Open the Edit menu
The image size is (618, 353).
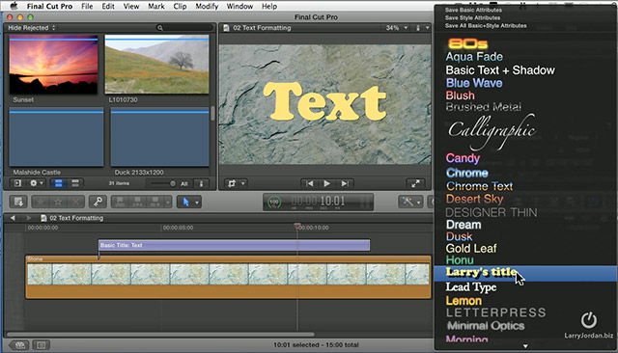(108, 7)
